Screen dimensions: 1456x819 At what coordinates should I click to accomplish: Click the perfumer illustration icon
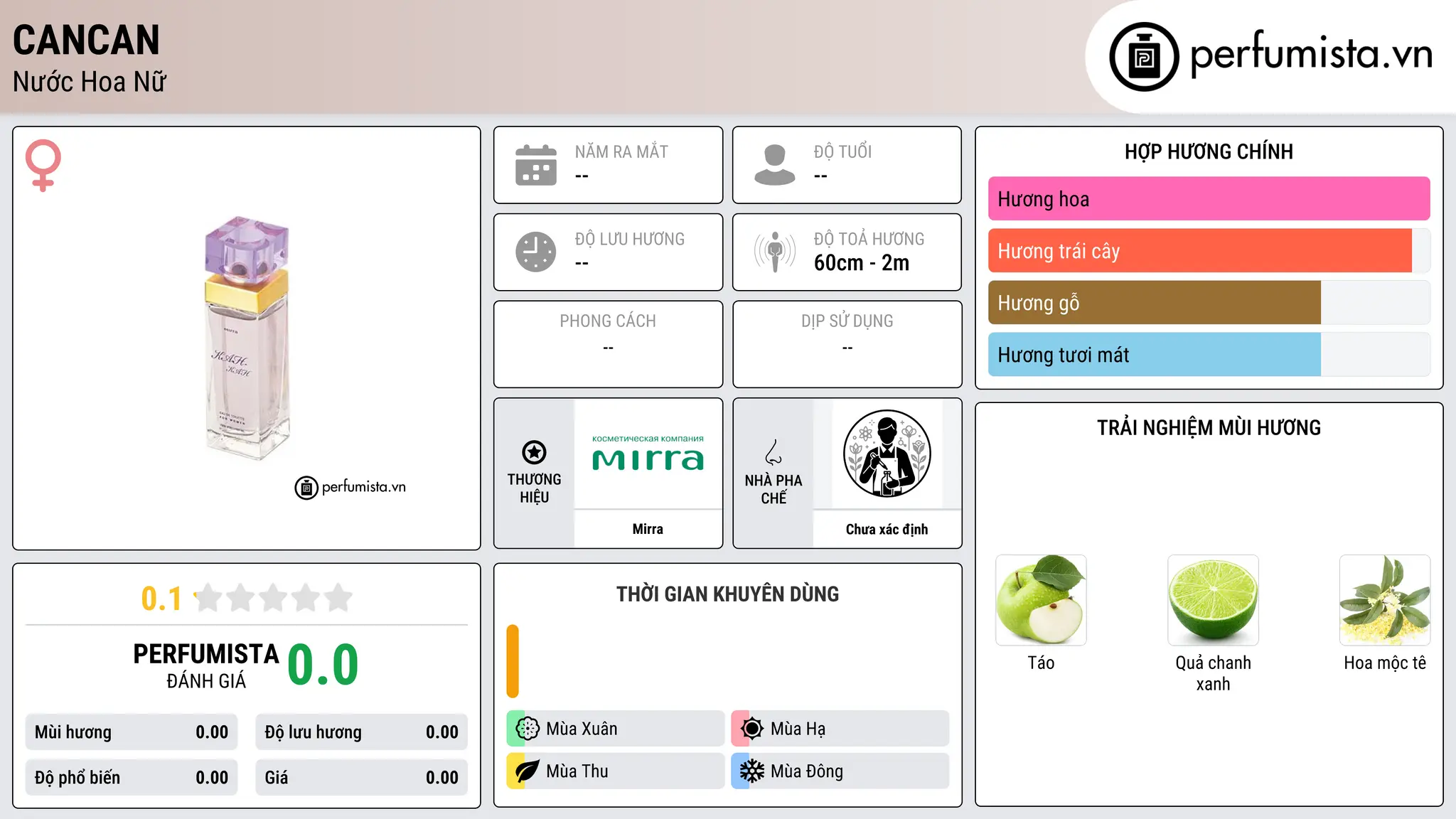pyautogui.click(x=887, y=454)
